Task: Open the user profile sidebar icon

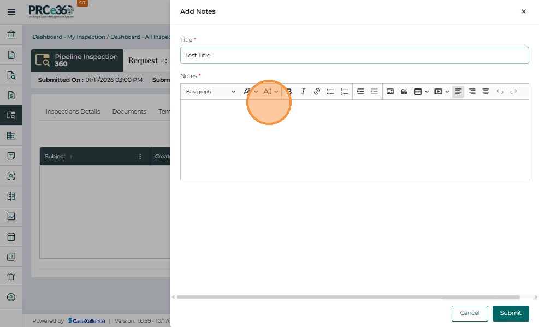Action: point(11,297)
